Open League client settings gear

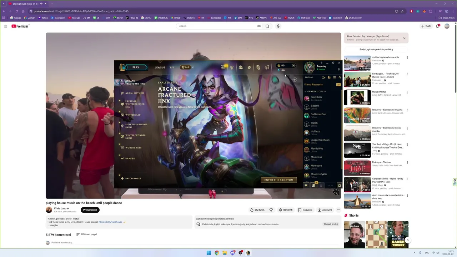coord(333,63)
